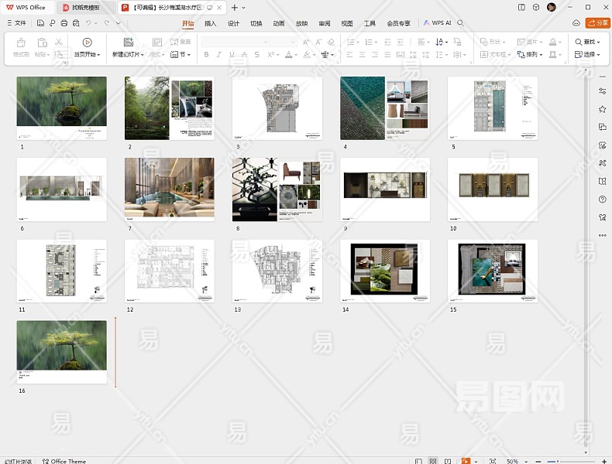
Task: Click the new slide icon
Action: point(128,43)
